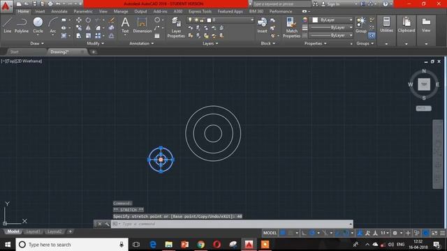Image resolution: width=447 pixels, height=251 pixels.
Task: Select the Dimension tool
Action: pos(142,25)
